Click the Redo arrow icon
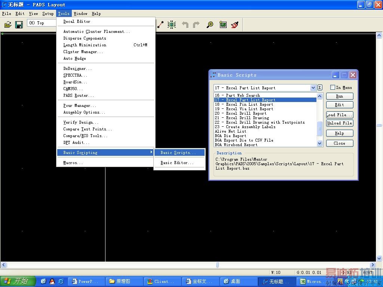 tap(196, 25)
